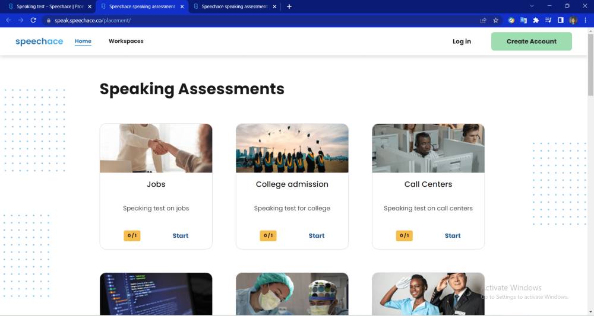
Task: Open the media control playlist icon
Action: [x=548, y=20]
